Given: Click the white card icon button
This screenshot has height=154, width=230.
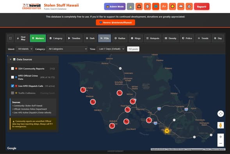Looking at the screenshot, I should (181, 7).
